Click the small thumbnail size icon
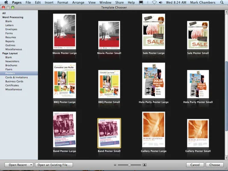 (x=115, y=165)
